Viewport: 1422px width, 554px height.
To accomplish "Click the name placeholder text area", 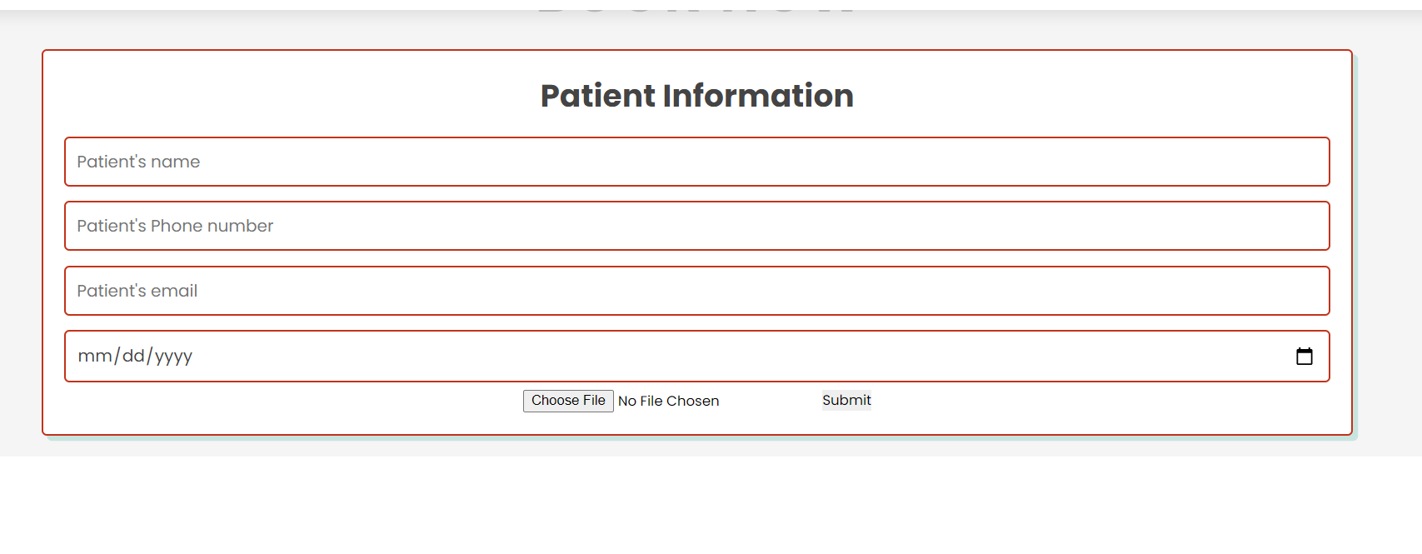I will point(138,162).
